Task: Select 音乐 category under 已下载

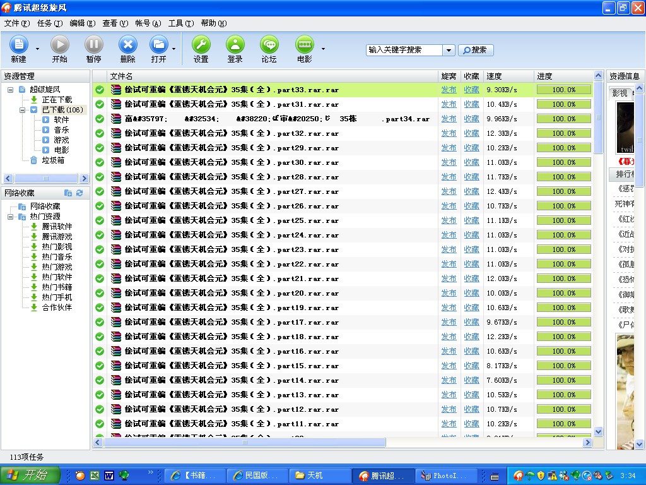Action: 61,130
